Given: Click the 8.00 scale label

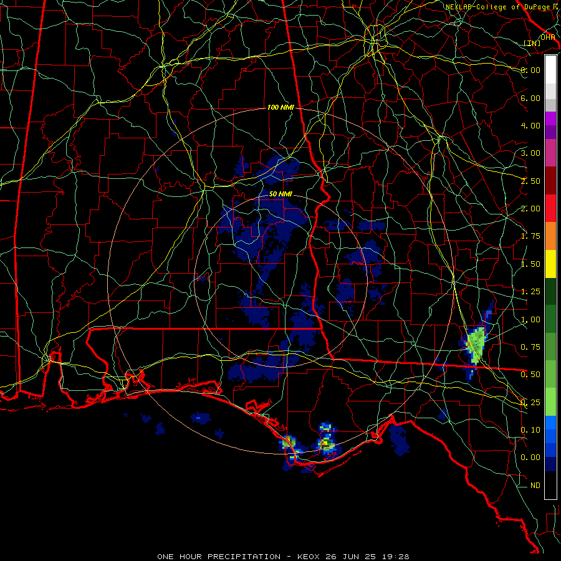Looking at the screenshot, I should pos(530,70).
